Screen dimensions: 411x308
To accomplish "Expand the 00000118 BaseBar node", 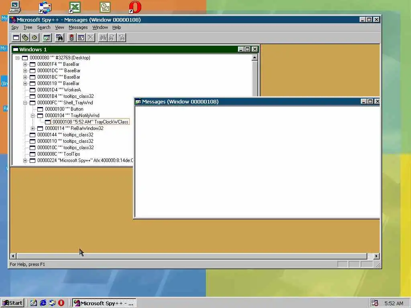I will tap(25, 83).
